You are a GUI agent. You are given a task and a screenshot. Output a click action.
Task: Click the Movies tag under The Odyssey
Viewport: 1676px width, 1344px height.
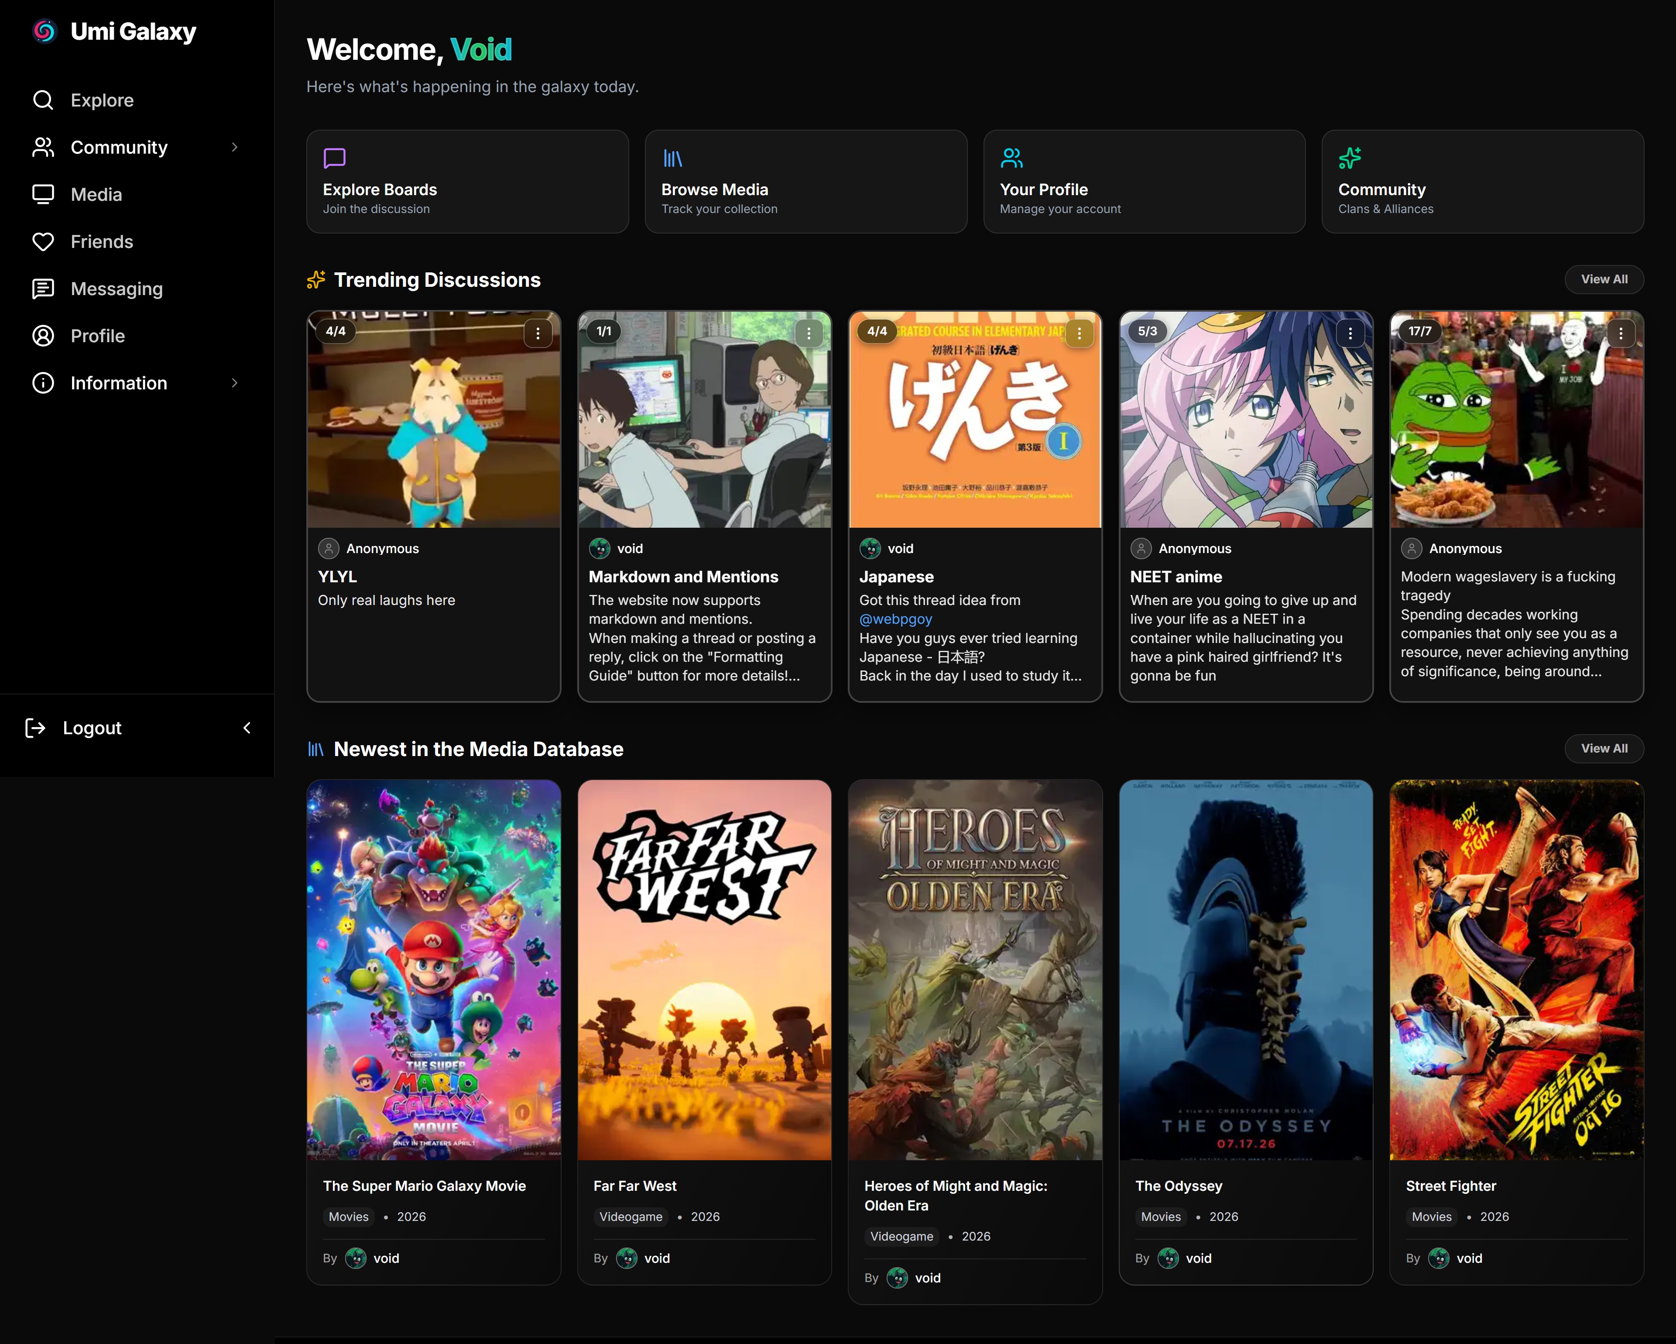pyautogui.click(x=1161, y=1217)
